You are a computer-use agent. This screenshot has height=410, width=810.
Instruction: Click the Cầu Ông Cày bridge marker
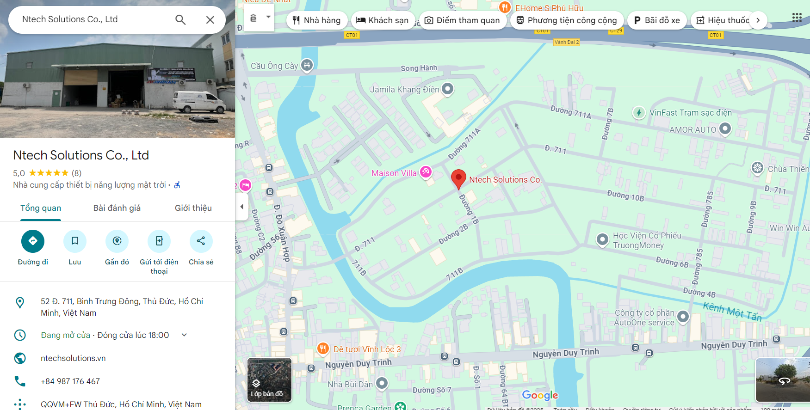coord(307,65)
